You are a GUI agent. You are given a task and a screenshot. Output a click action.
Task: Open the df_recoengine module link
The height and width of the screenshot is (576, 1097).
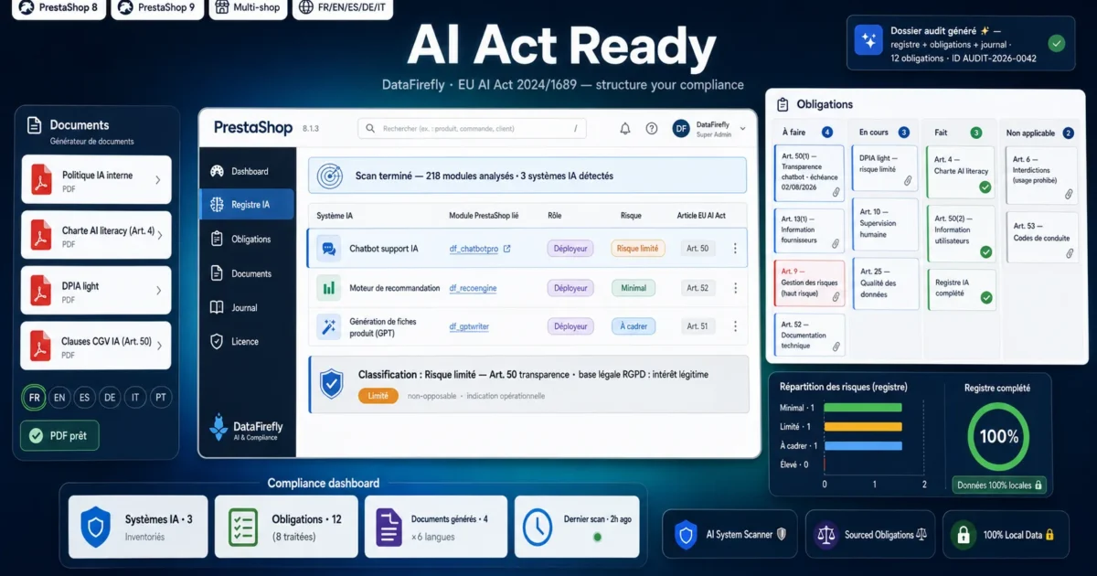(x=473, y=288)
